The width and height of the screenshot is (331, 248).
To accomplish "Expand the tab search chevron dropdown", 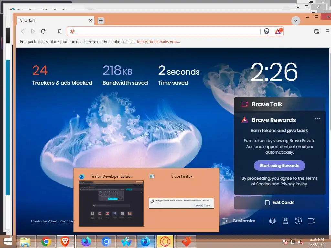I will pos(295,21).
